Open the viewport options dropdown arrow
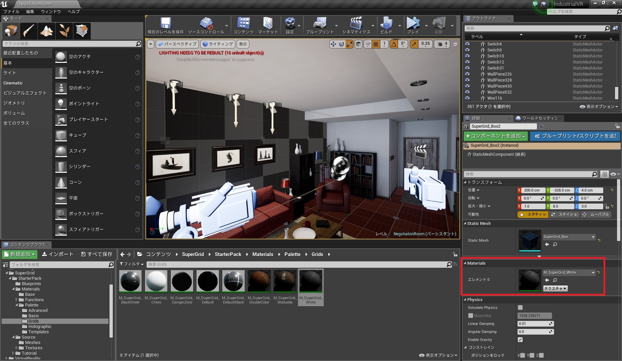Screen dimensions: 622x361 [x=151, y=44]
